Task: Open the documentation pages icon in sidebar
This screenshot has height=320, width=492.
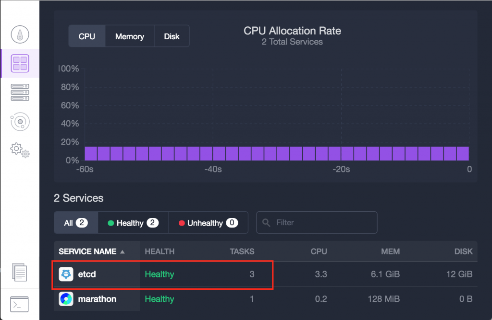Action: [x=19, y=272]
